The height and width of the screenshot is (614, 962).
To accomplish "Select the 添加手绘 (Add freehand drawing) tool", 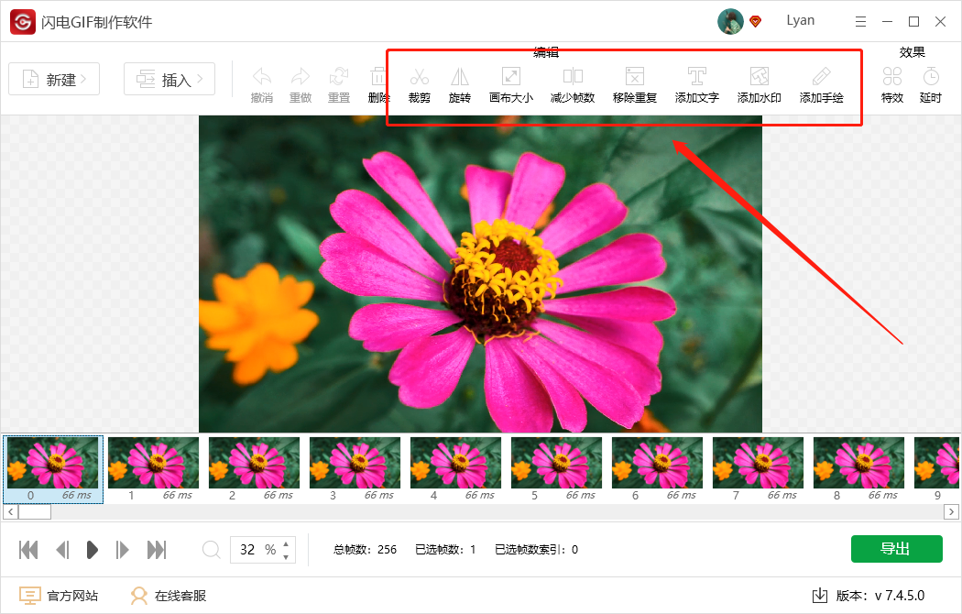I will [821, 84].
